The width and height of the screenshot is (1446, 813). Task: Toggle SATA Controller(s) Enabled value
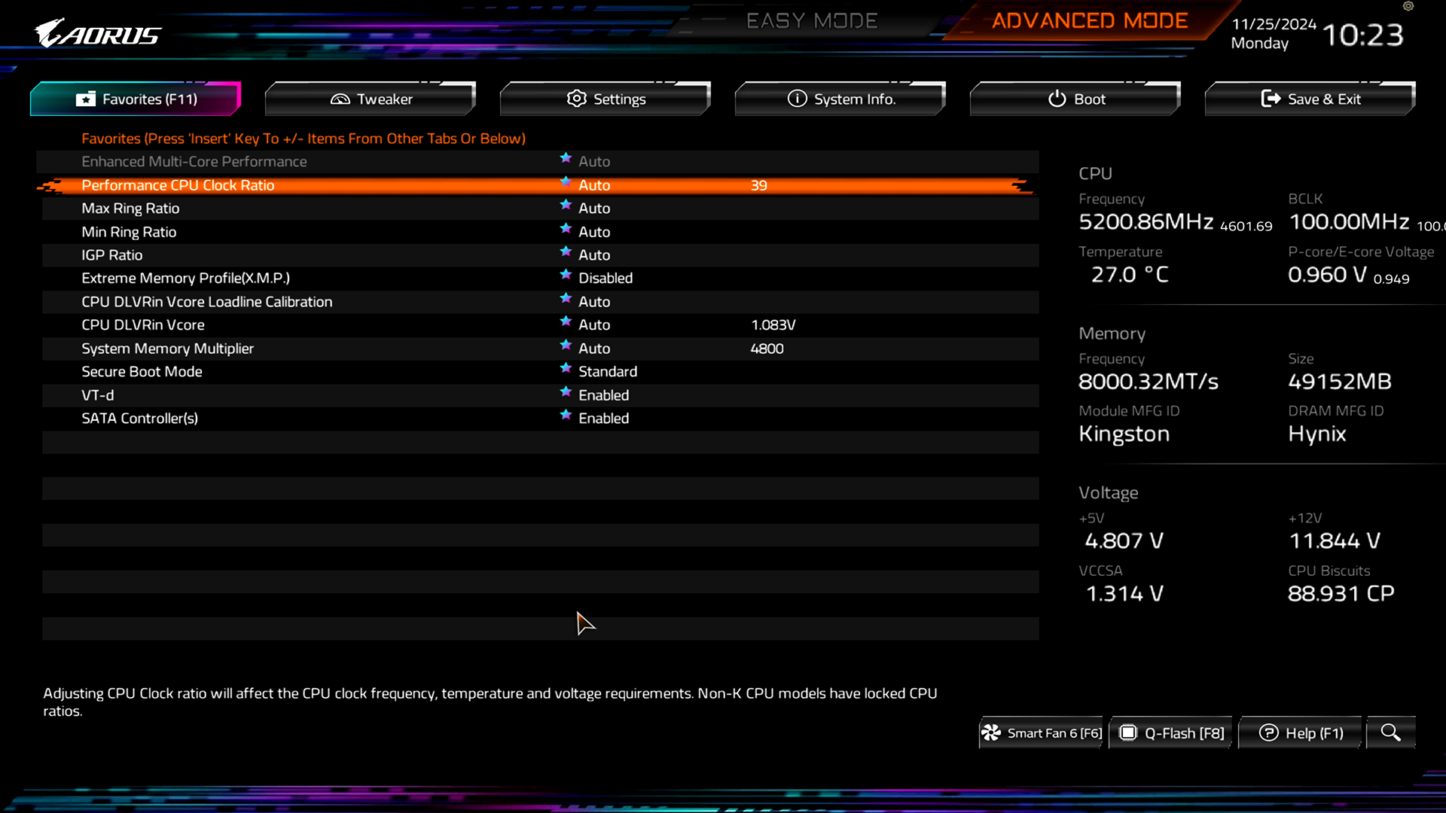click(603, 419)
